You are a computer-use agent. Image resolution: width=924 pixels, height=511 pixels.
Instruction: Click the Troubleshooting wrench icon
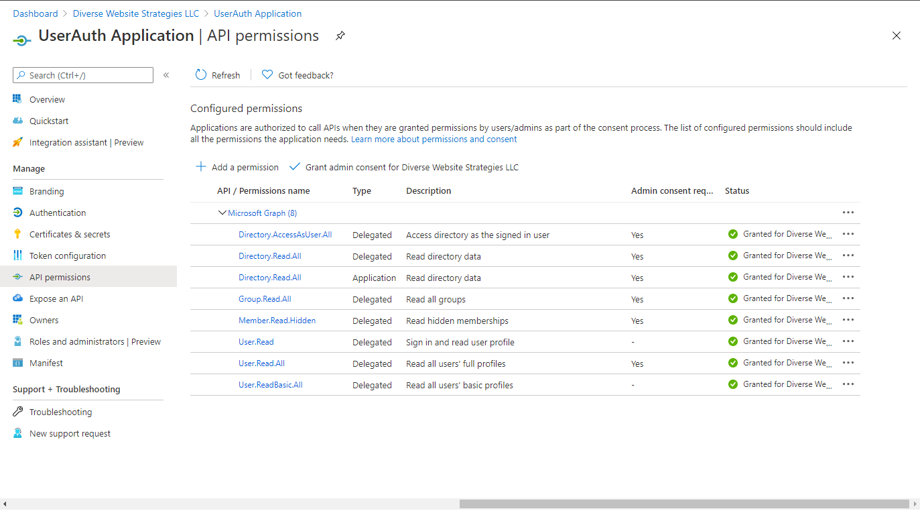[x=17, y=412]
